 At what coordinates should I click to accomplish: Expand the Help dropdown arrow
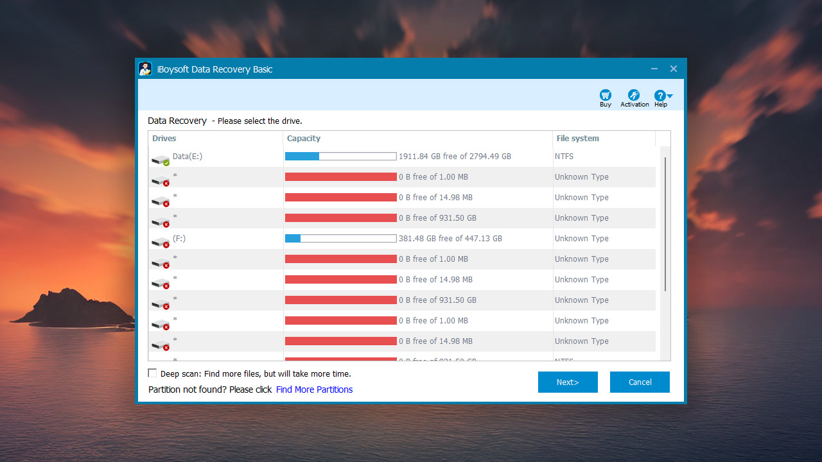[x=670, y=96]
